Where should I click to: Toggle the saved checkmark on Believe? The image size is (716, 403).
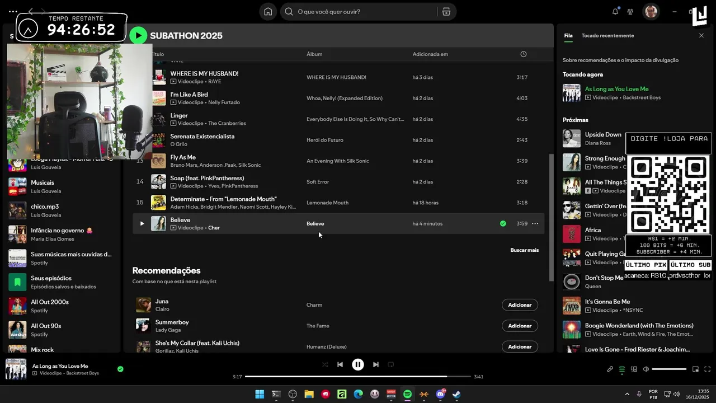503,223
